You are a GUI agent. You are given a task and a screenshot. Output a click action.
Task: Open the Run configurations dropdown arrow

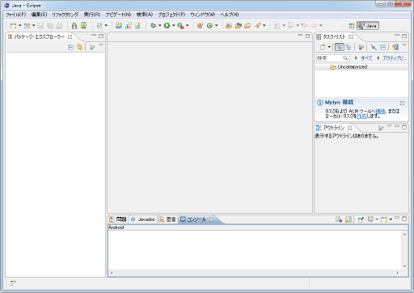tap(173, 26)
